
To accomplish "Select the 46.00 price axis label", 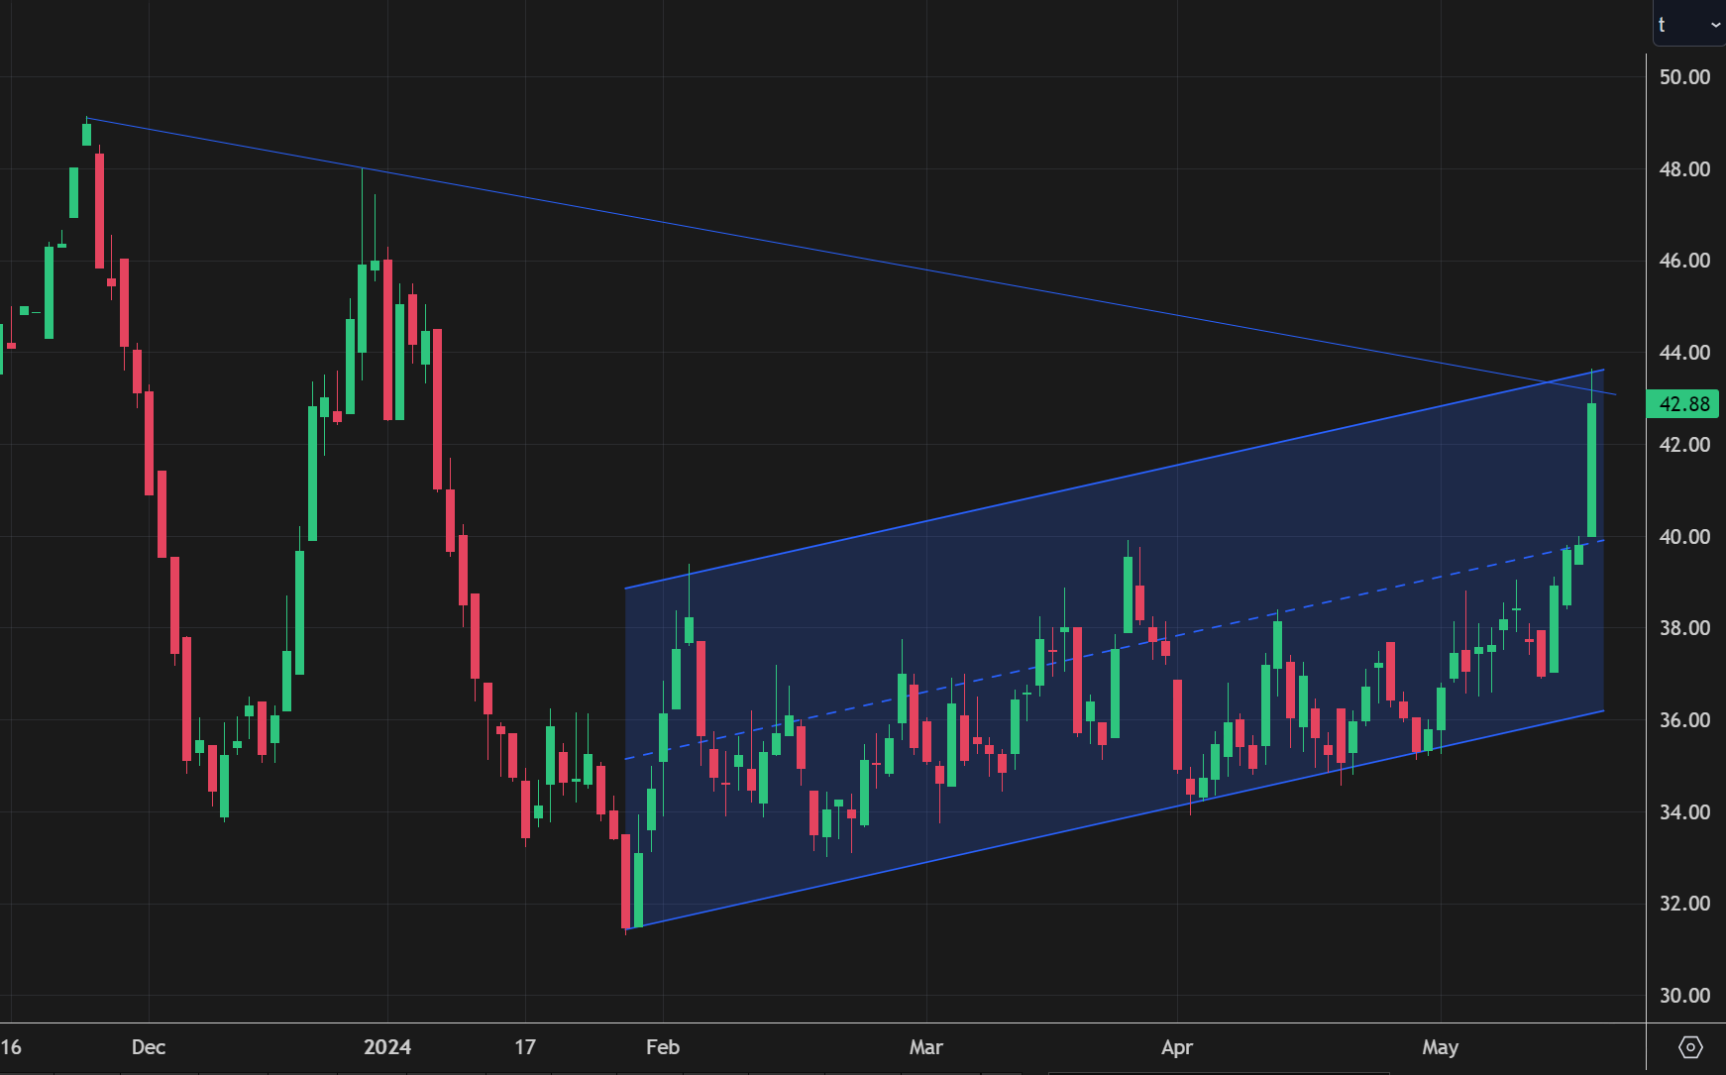I will [1684, 261].
